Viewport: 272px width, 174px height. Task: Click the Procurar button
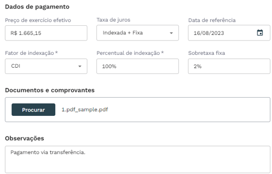pyautogui.click(x=33, y=110)
